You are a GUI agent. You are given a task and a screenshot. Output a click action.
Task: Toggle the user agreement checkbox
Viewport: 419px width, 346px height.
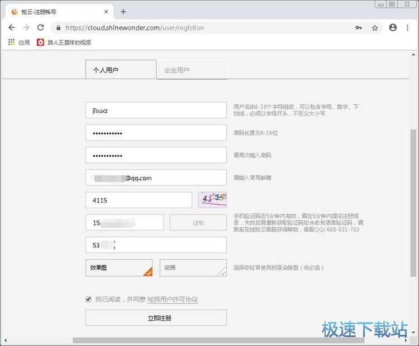tap(88, 299)
